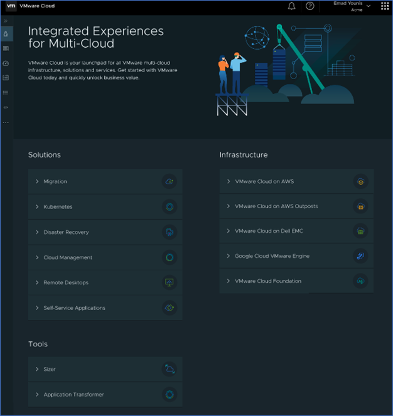Click the notifications bell icon
Screen dimensions: 393x416
[x=291, y=6]
